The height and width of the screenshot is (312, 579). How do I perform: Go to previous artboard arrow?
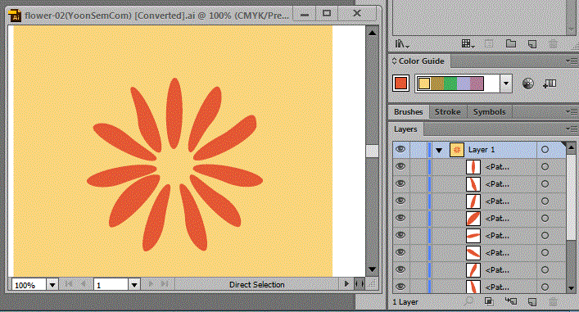(84, 284)
